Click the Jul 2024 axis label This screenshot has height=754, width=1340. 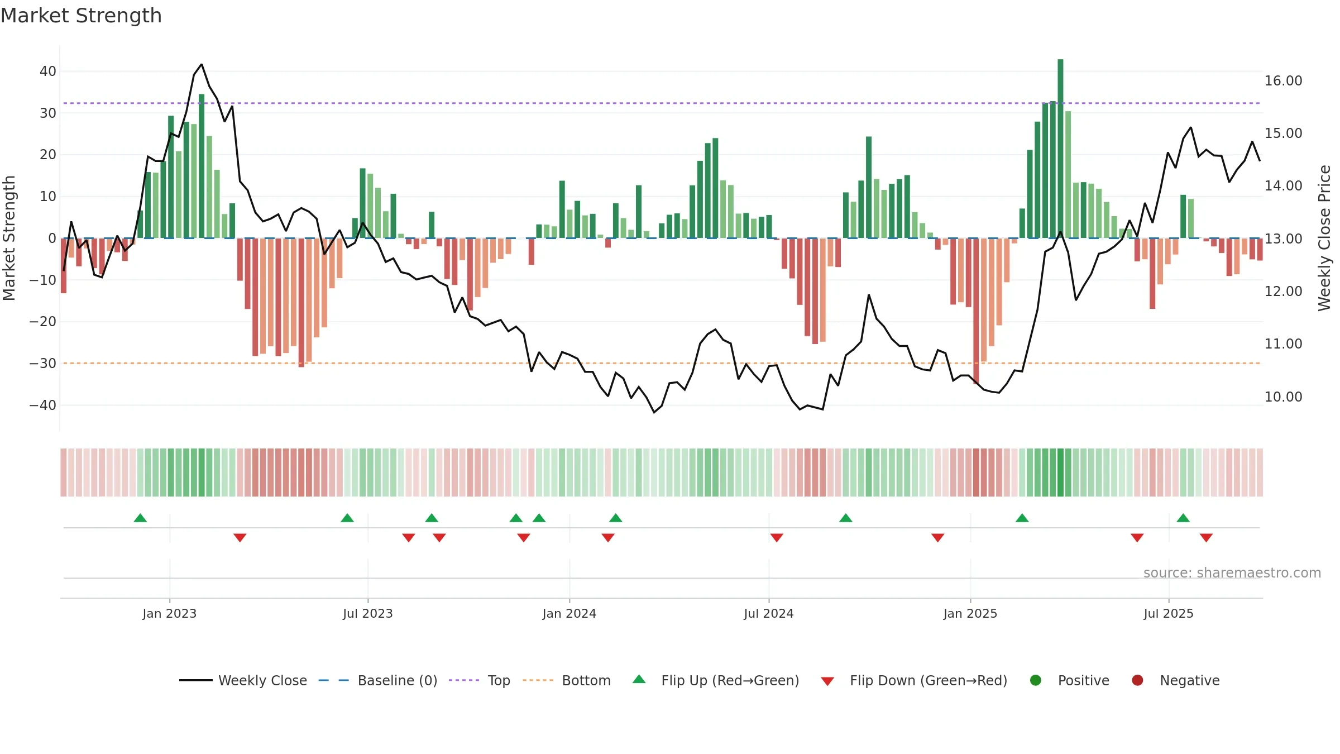(769, 613)
